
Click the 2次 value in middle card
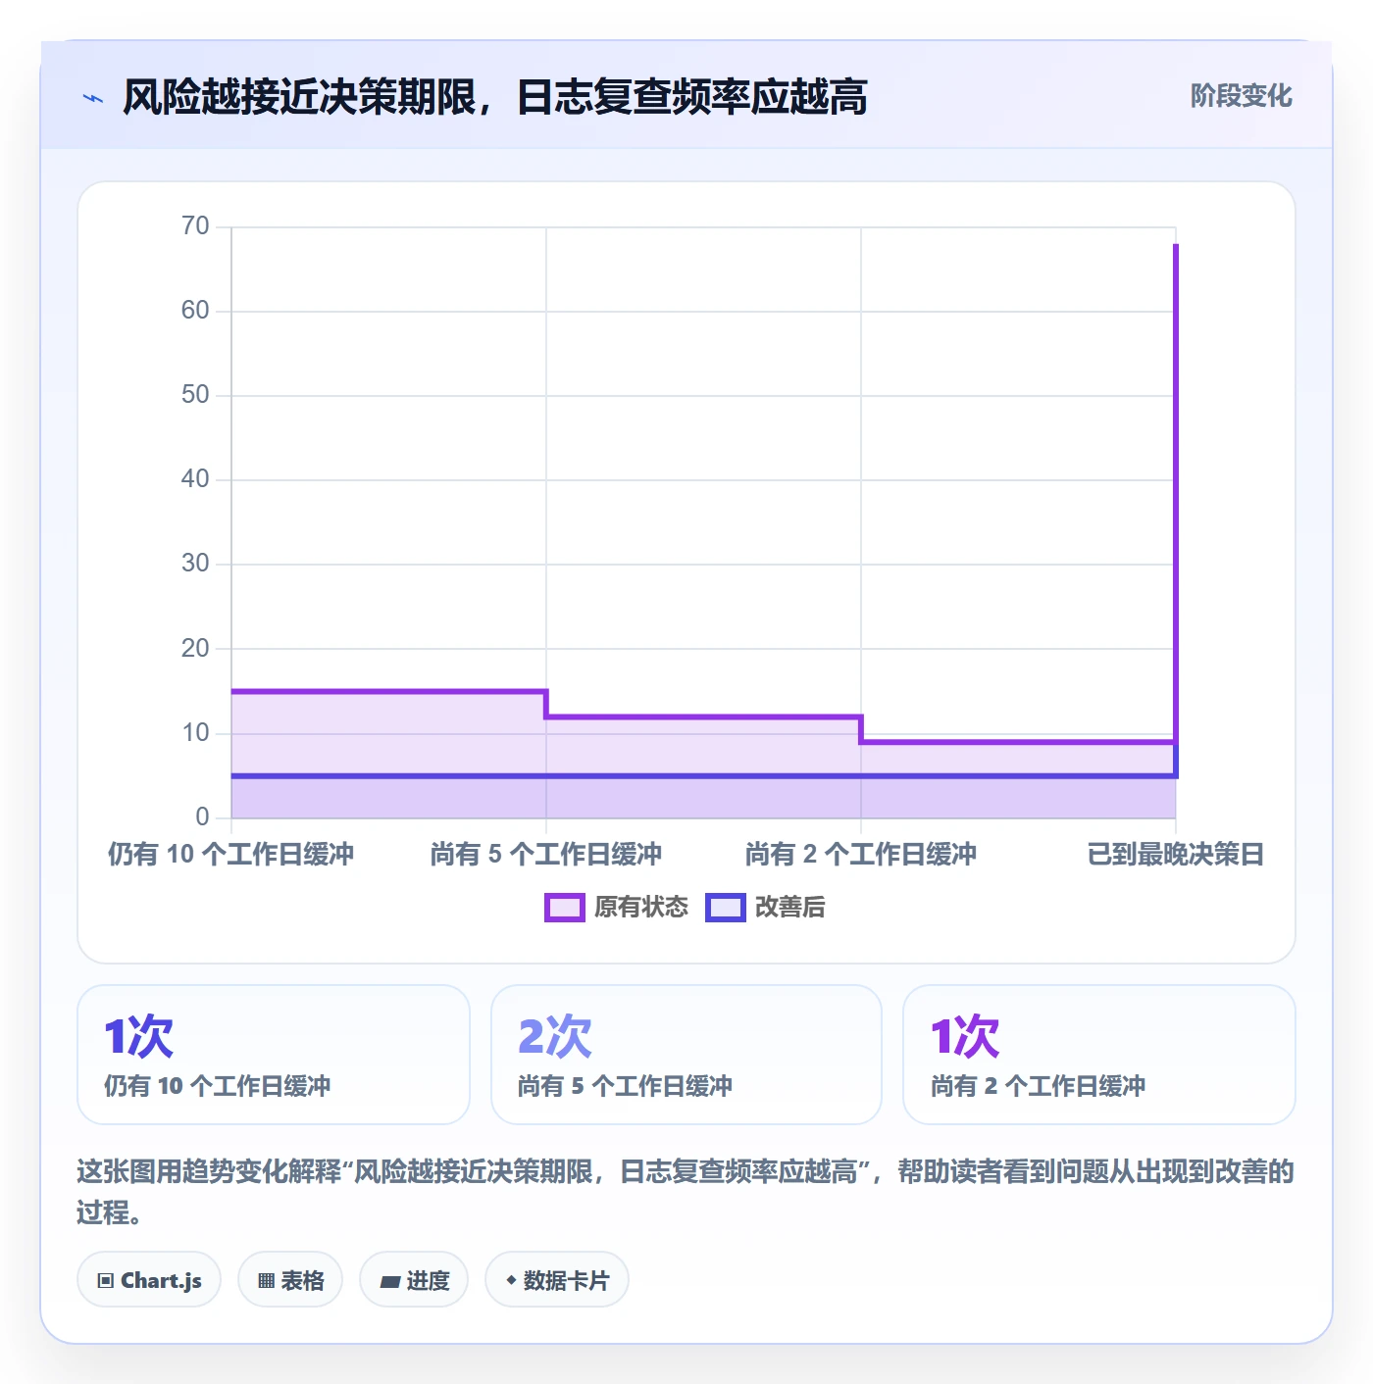click(x=555, y=1036)
